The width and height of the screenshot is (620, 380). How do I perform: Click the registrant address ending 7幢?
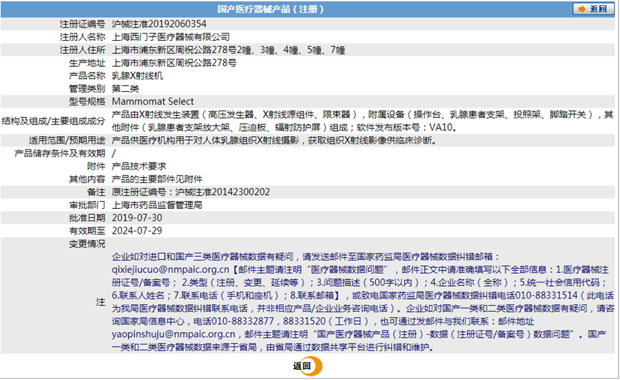228,50
